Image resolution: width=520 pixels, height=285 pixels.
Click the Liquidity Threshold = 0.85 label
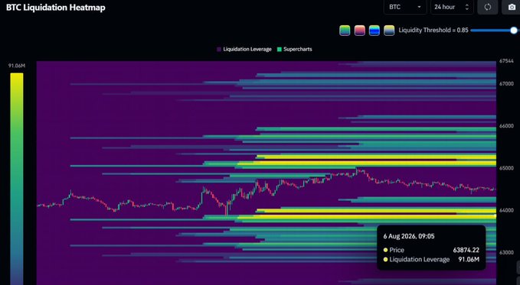pos(433,30)
